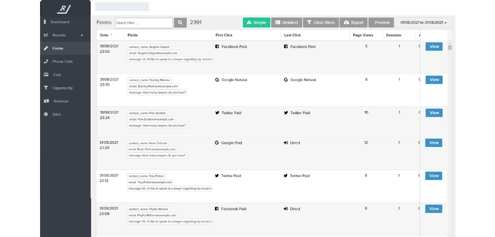
Task: Click the logo at top left
Action: (x=65, y=8)
